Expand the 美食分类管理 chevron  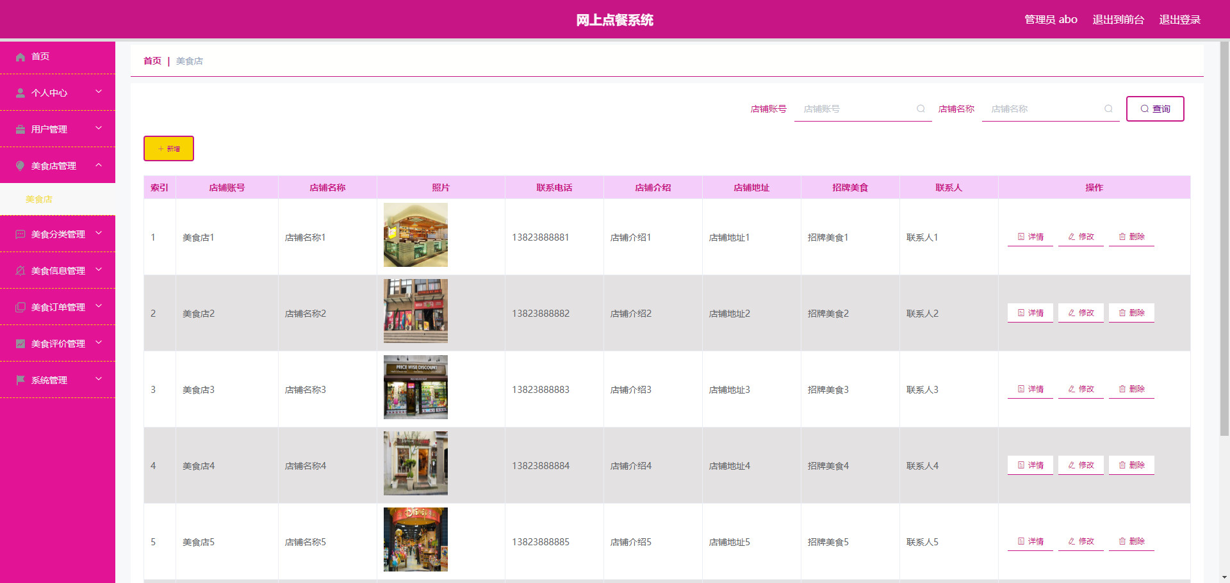(99, 233)
